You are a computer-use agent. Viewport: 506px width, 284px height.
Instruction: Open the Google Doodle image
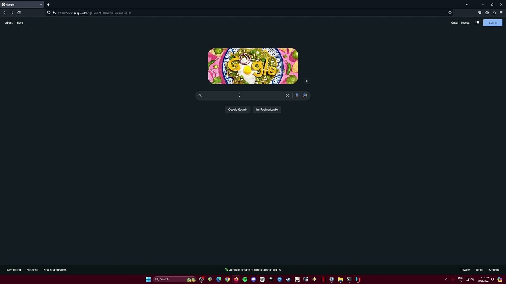[x=253, y=66]
